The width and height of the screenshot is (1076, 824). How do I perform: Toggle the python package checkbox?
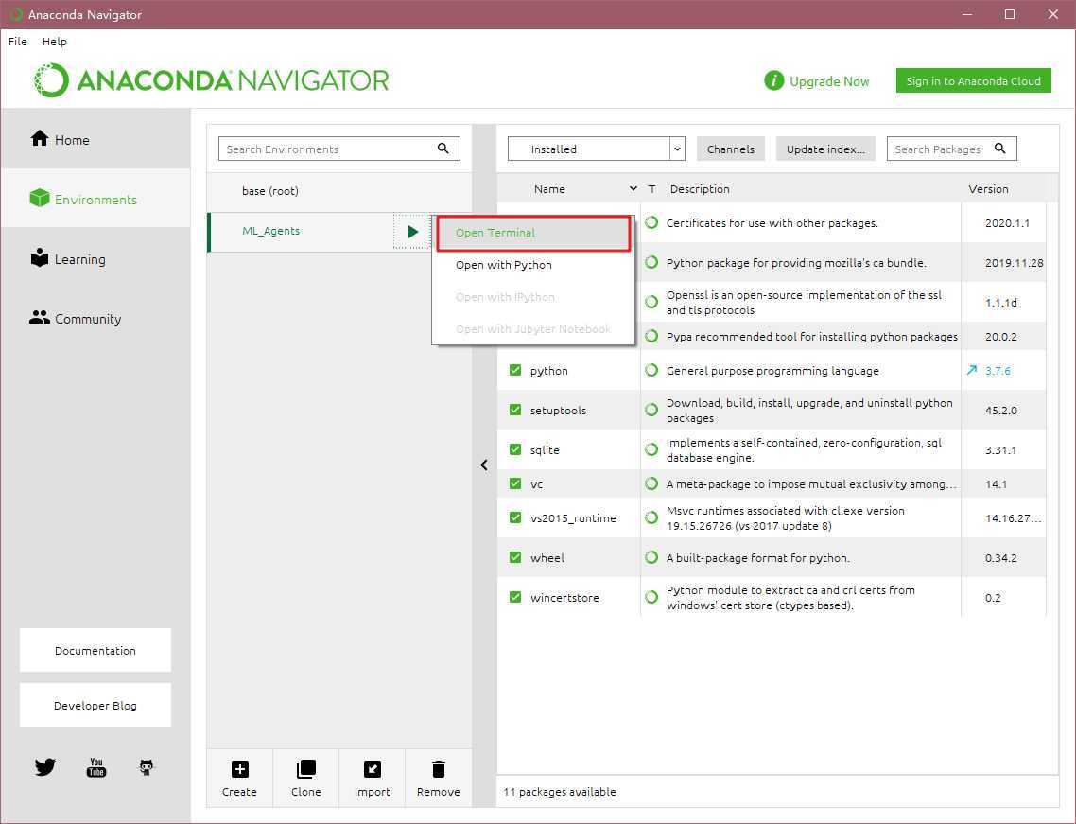[x=515, y=370]
